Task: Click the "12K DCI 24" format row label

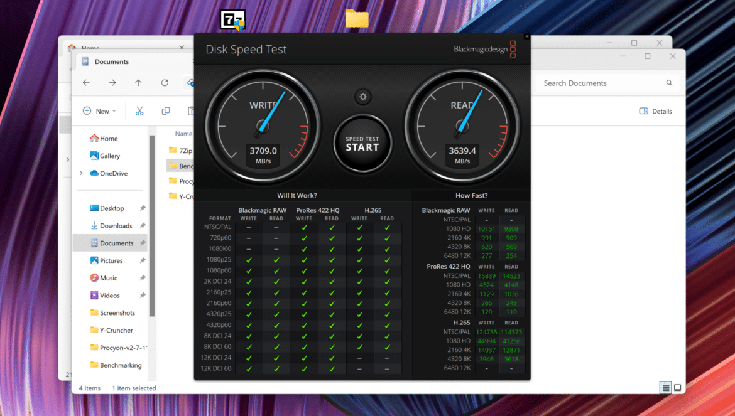Action: [215, 358]
